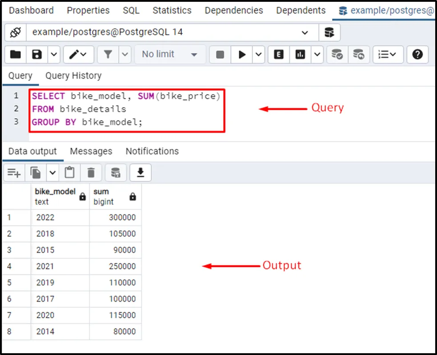Click the Add row icon in Data output

point(14,173)
